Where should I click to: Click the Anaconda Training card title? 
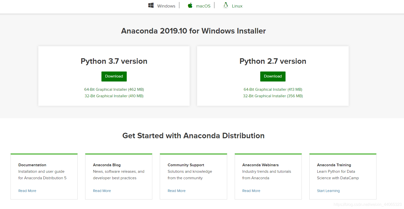334,165
